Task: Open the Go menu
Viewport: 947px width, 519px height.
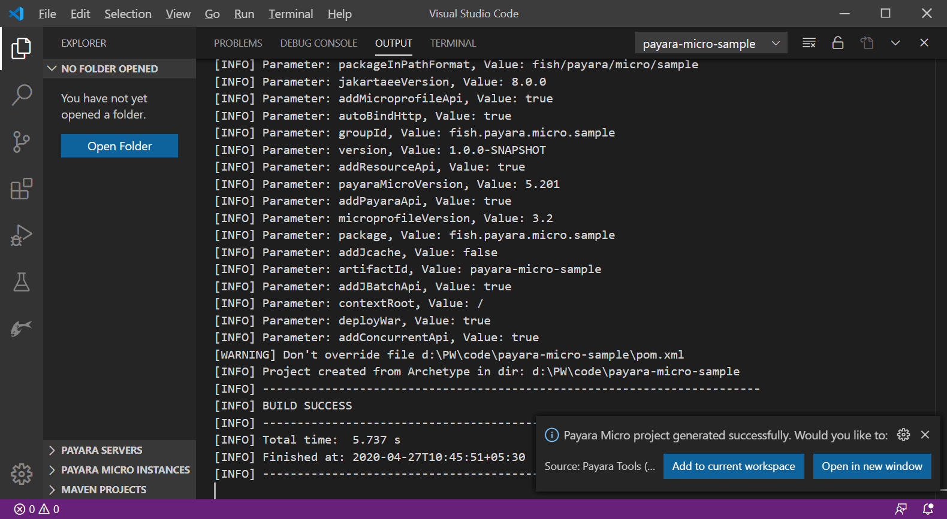Action: pos(212,14)
